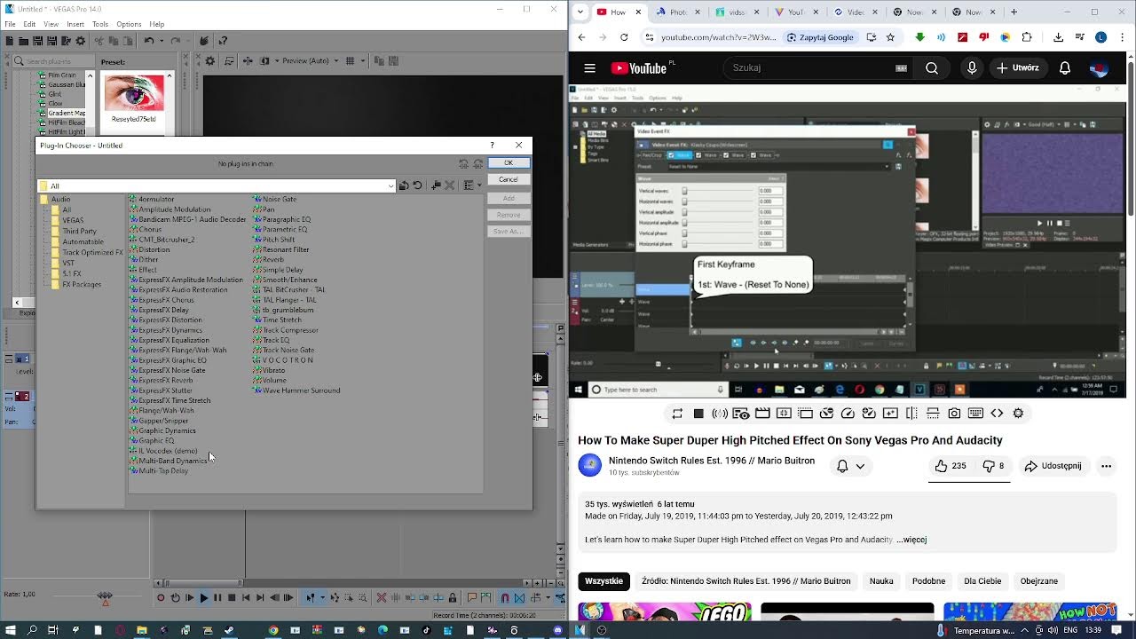Viewport: 1136px width, 639px height.
Task: Click the Up One Level folder icon in Plug-In Chooser
Action: [404, 185]
